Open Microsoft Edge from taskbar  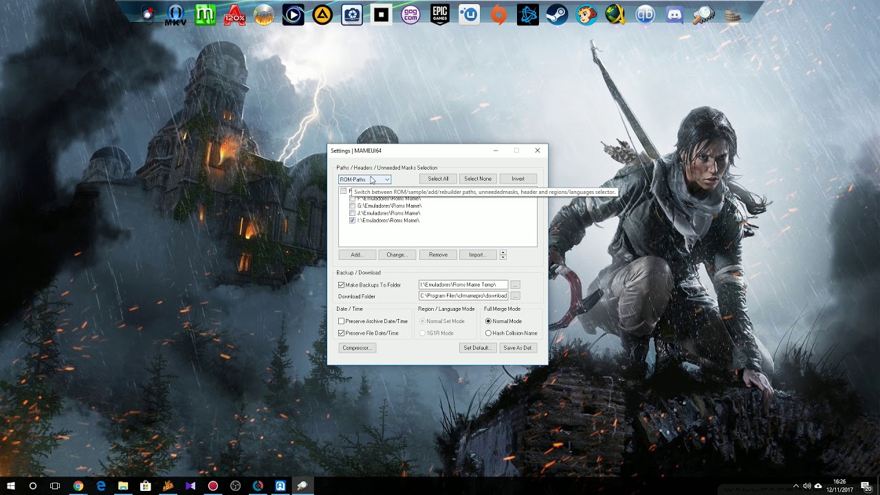click(x=101, y=486)
